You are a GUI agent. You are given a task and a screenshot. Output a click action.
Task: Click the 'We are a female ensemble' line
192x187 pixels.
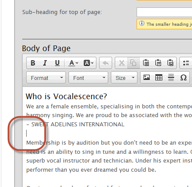(109, 107)
